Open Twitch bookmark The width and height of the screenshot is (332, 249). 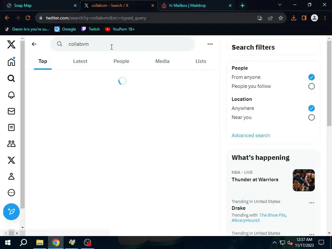[90, 29]
